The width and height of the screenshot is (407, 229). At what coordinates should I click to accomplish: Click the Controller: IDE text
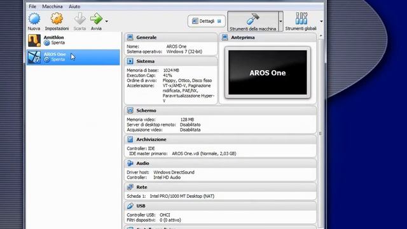click(141, 148)
